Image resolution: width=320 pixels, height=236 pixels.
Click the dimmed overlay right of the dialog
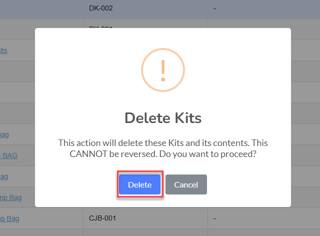point(305,117)
